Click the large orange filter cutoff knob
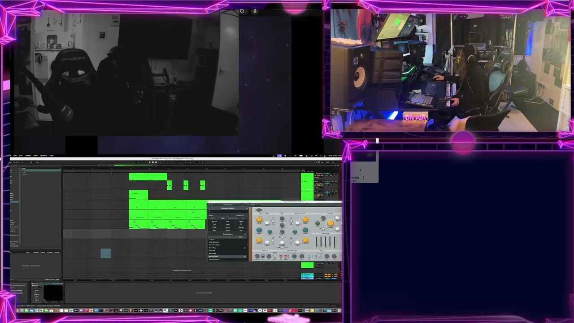The height and width of the screenshot is (323, 574). click(x=330, y=223)
